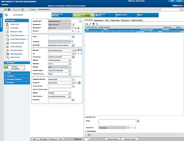Click clock icon beside Assignee field
Viewport: 184px width, 141px height.
coord(79,83)
